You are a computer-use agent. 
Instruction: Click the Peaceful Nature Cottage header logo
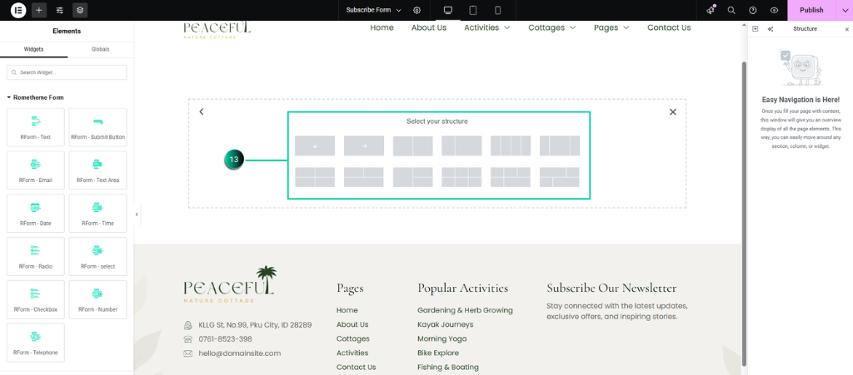click(x=217, y=29)
